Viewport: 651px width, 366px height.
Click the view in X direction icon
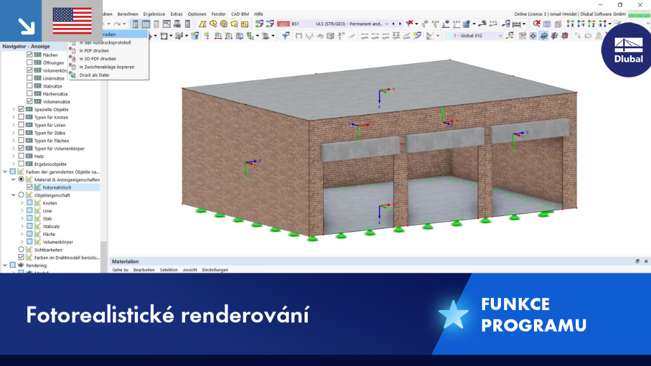(570, 24)
